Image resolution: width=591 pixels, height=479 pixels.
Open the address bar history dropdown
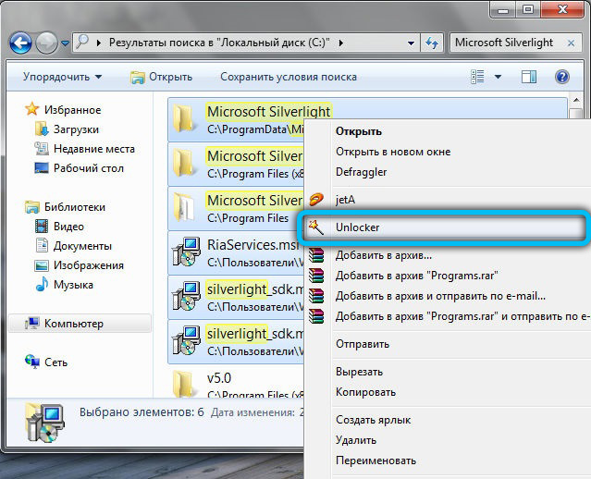[411, 43]
